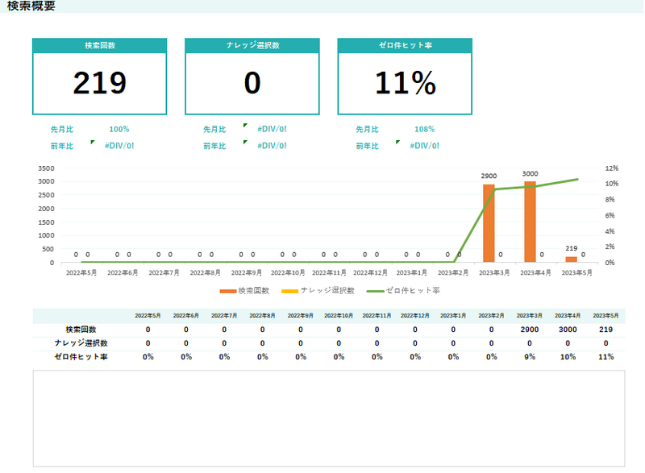Screen dimensions: 645x473
Task: Click error triangle beside ナレッジ選択数 先月比 #DIV/0!
Action: pyautogui.click(x=245, y=126)
